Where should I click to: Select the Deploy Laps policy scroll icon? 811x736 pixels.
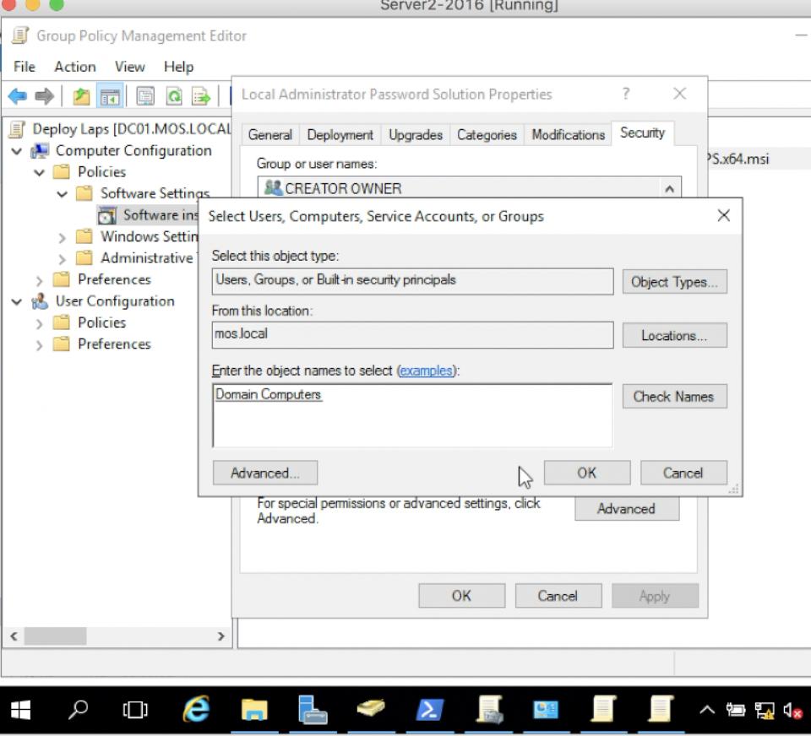point(18,128)
